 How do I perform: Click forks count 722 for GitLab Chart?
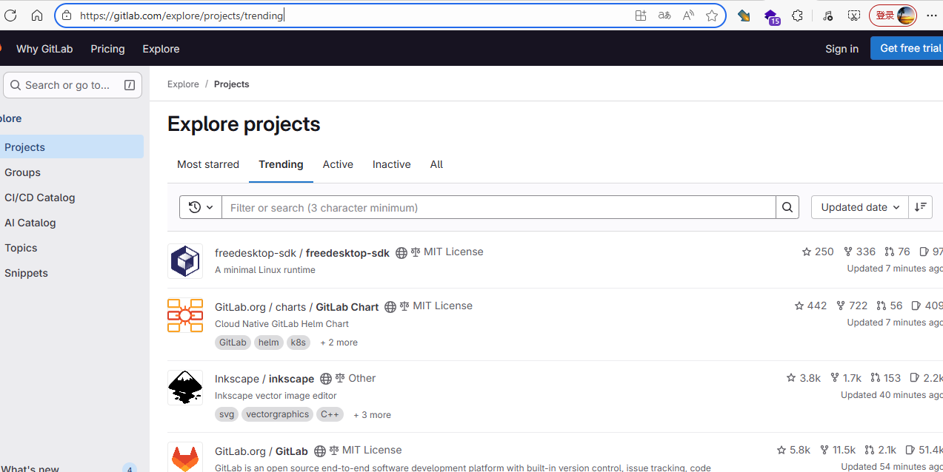pyautogui.click(x=852, y=306)
